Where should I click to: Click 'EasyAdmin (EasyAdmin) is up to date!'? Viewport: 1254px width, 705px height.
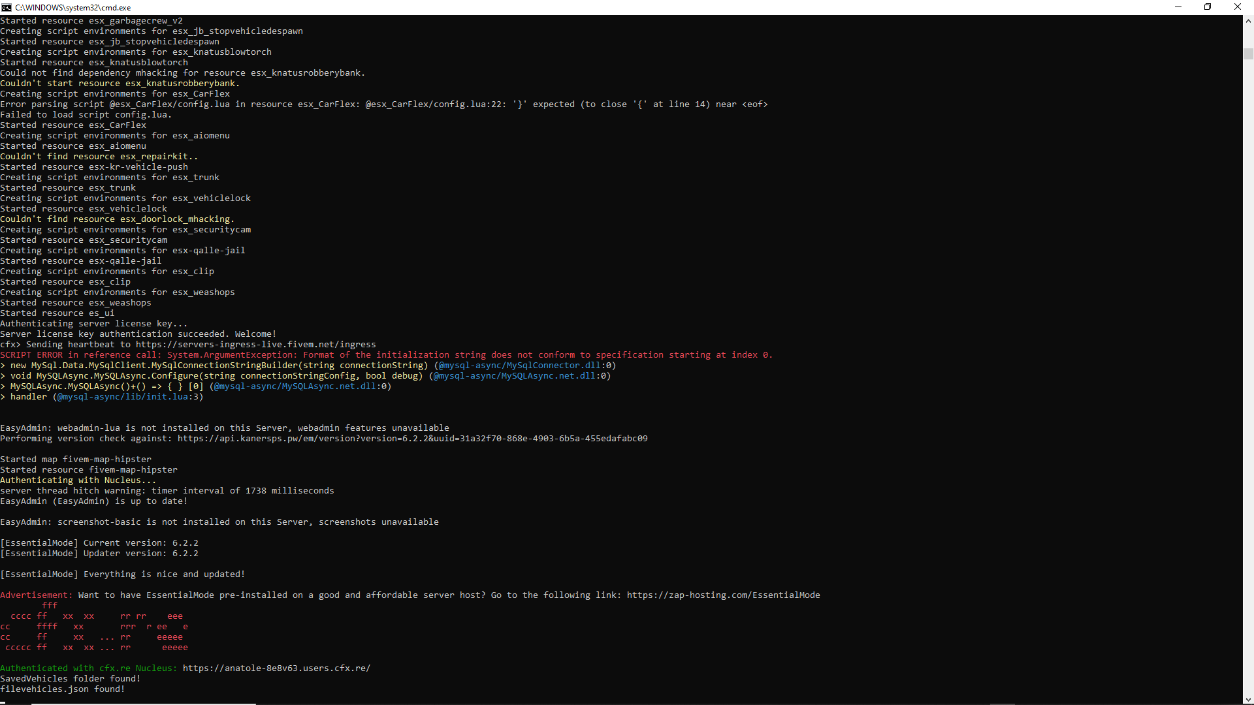(x=94, y=501)
